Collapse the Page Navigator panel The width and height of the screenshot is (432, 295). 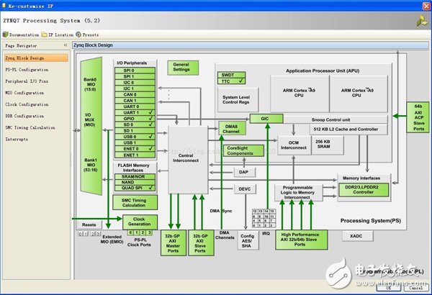point(65,45)
